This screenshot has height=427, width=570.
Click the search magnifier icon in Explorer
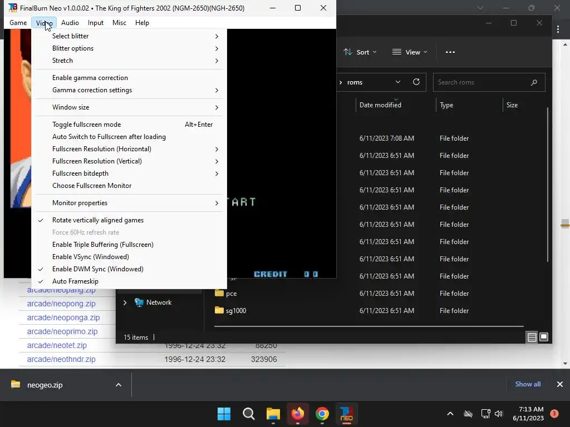534,82
